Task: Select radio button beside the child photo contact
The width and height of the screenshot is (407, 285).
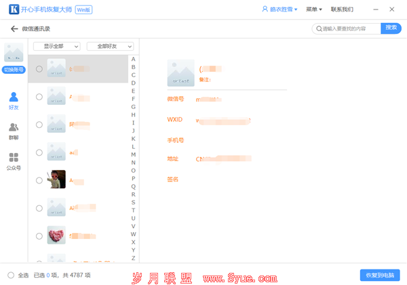Action: pyautogui.click(x=39, y=180)
